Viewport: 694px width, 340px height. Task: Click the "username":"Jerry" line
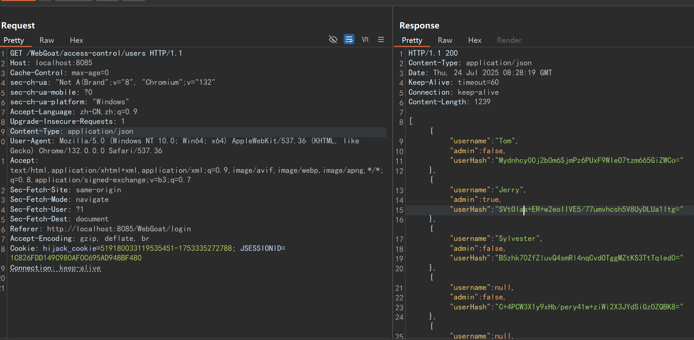coord(488,190)
